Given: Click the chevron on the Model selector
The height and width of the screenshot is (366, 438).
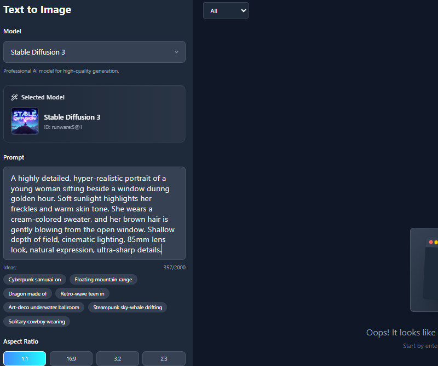Looking at the screenshot, I should (x=176, y=52).
